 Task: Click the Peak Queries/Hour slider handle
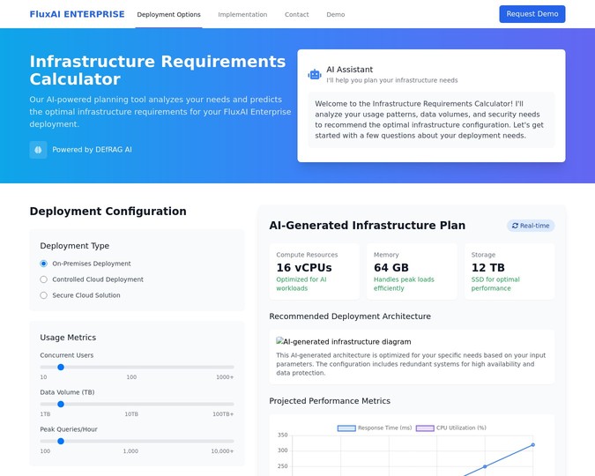61,441
